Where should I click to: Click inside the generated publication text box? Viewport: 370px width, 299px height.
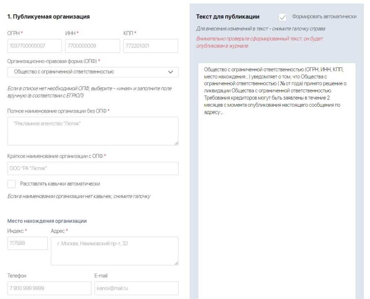tap(276, 180)
